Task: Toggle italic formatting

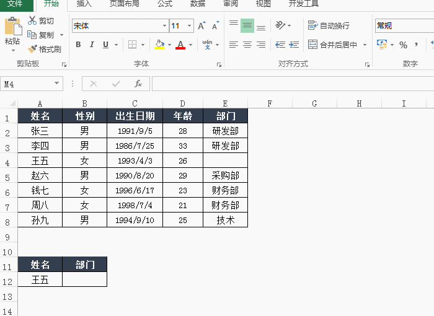Action: coord(92,44)
